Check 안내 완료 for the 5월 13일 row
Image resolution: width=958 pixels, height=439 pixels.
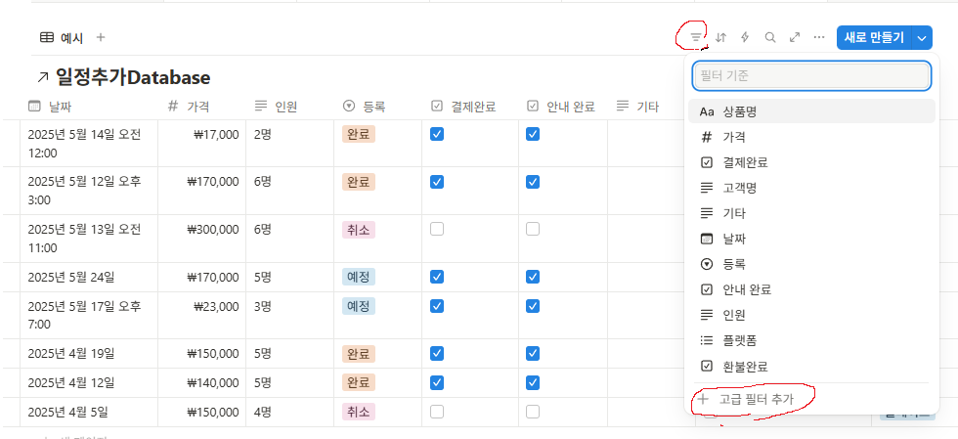[x=533, y=230]
